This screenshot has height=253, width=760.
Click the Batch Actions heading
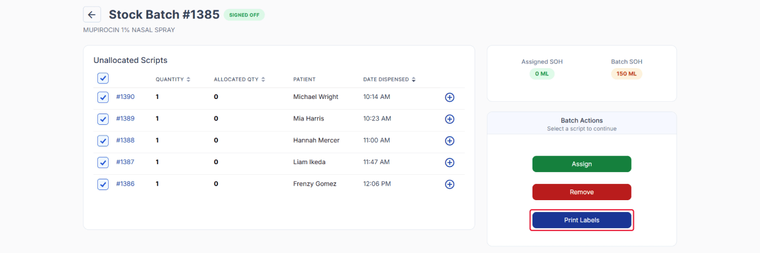(x=582, y=120)
